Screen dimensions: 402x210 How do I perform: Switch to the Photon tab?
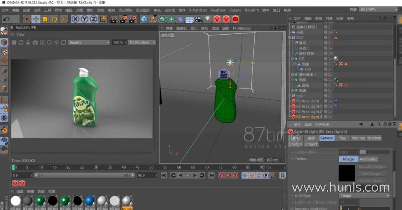tap(296, 144)
